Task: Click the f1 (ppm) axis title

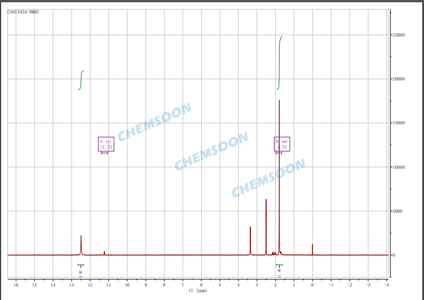Action: pos(198,291)
